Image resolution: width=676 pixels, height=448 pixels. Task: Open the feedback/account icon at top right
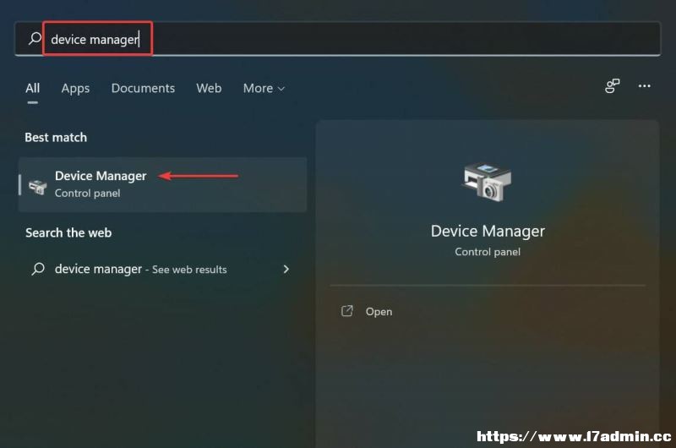pos(612,86)
